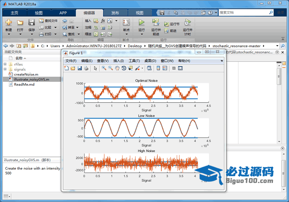Switch to the View (视图) tab
This screenshot has height=202, width=289.
pyautogui.click(x=139, y=13)
